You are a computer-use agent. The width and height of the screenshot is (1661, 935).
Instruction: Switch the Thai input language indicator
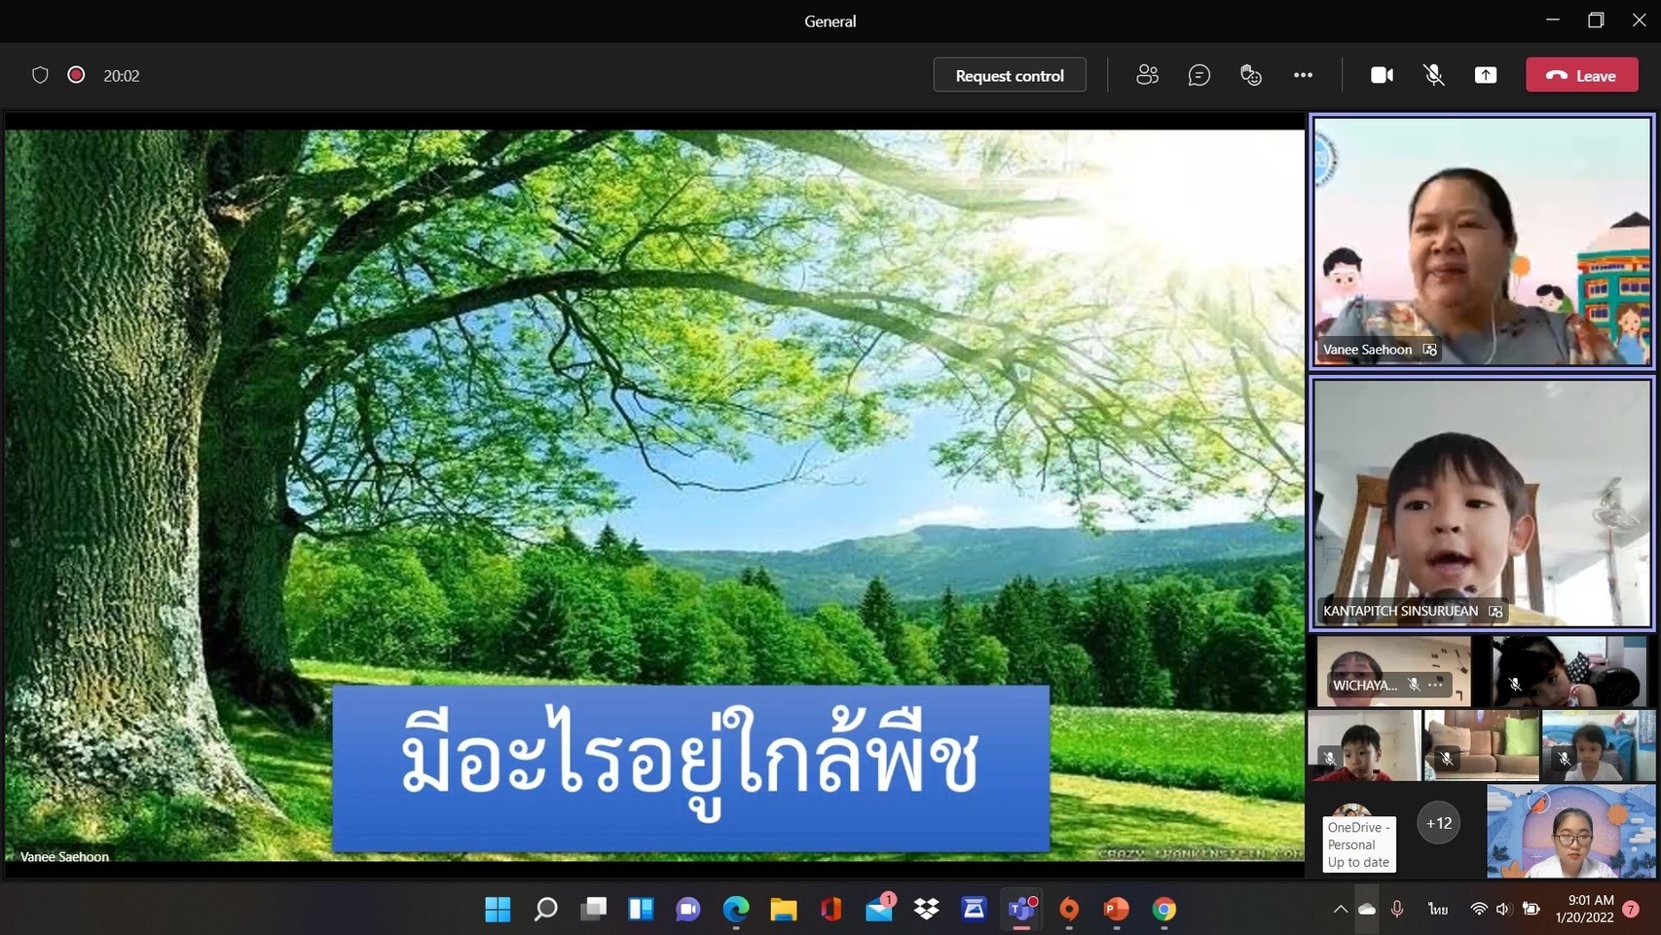[x=1438, y=909]
